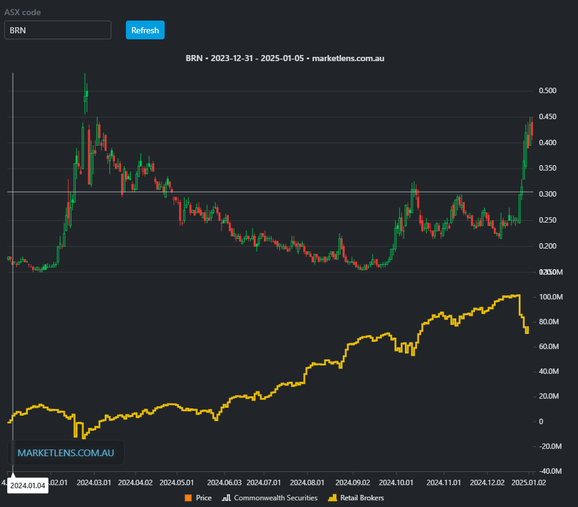The image size is (578, 507).
Task: Click the -20.0M volume axis label
Action: (550, 446)
